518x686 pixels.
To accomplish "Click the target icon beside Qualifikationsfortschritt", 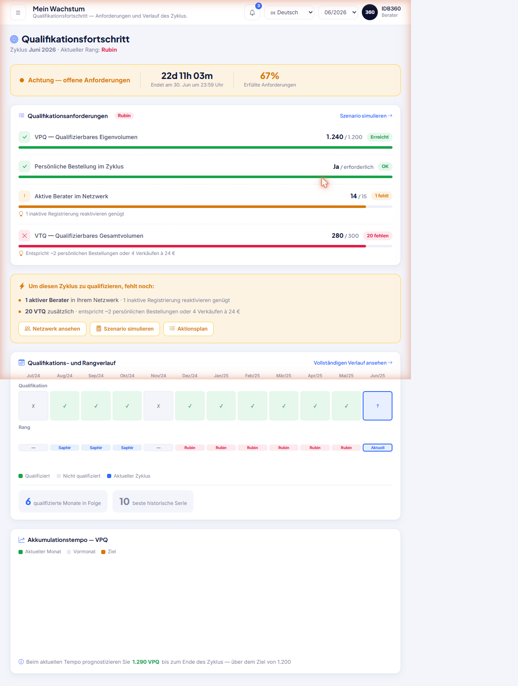I will coord(14,39).
